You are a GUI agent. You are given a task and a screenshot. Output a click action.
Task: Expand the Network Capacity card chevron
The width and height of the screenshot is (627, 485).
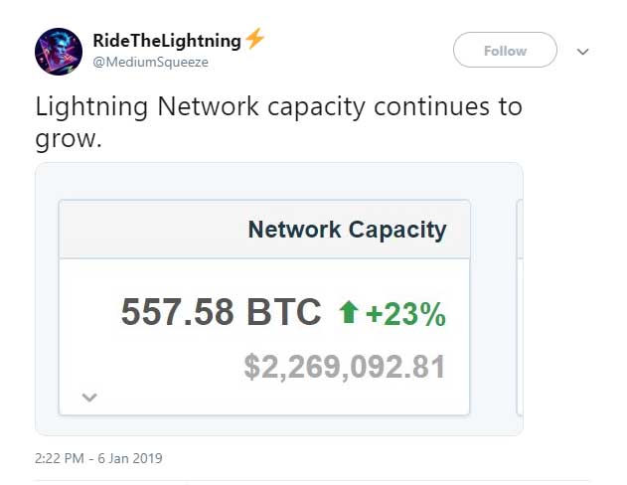coord(88,398)
